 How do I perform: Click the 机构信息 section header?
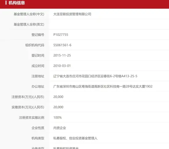[x=17, y=3]
